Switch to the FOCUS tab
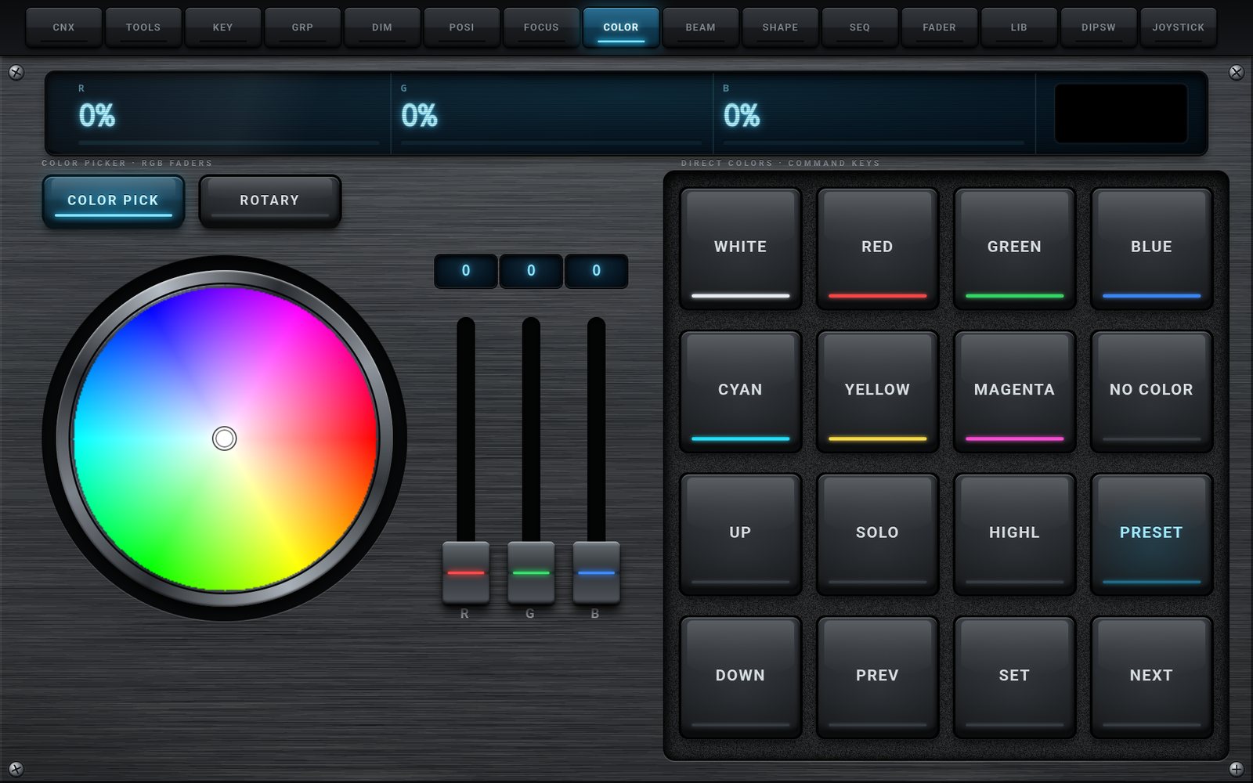Viewport: 1253px width, 783px height. (541, 27)
